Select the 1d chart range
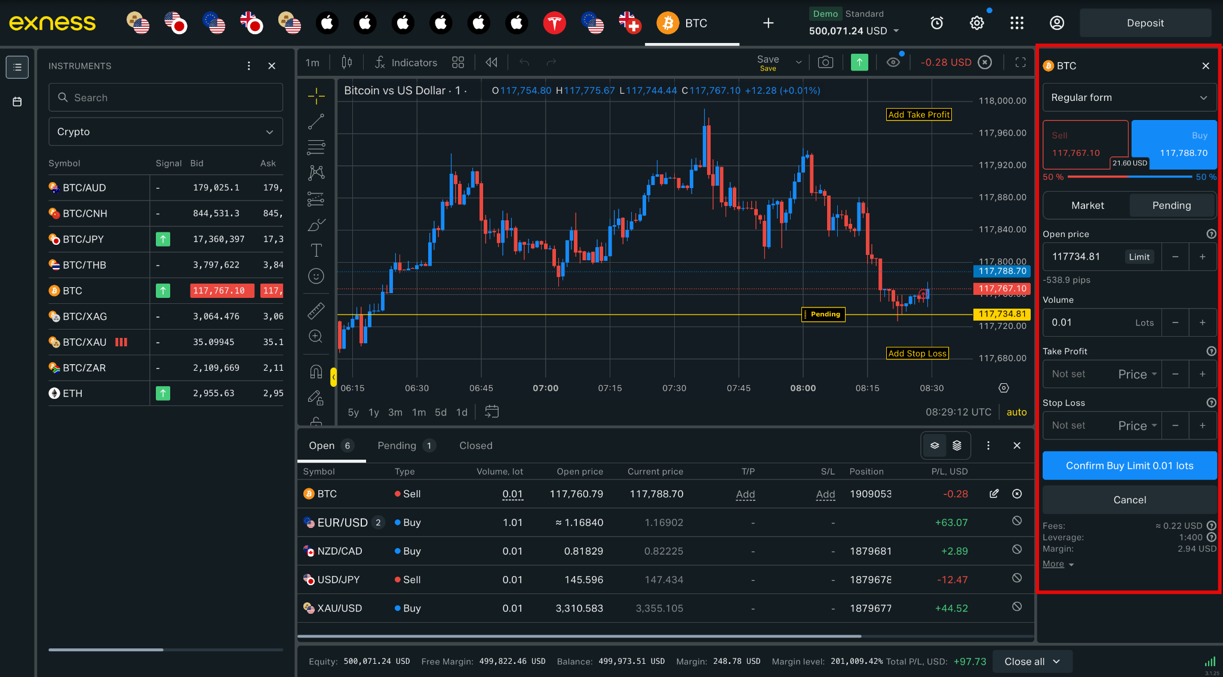 coord(462,412)
